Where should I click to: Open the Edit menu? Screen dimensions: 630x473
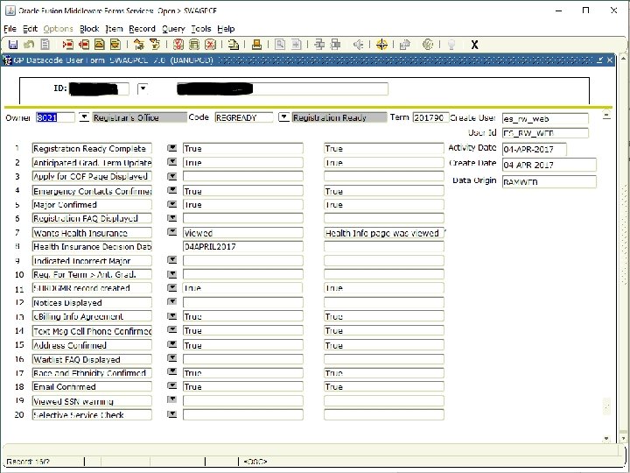(x=30, y=29)
